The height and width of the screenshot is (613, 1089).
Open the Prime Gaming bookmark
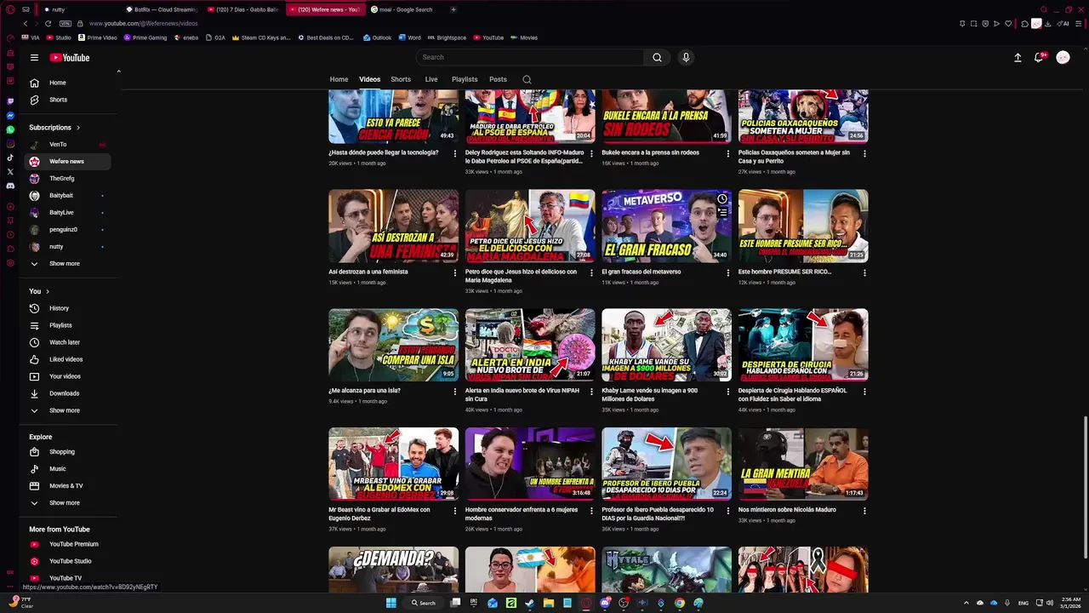[x=145, y=37]
